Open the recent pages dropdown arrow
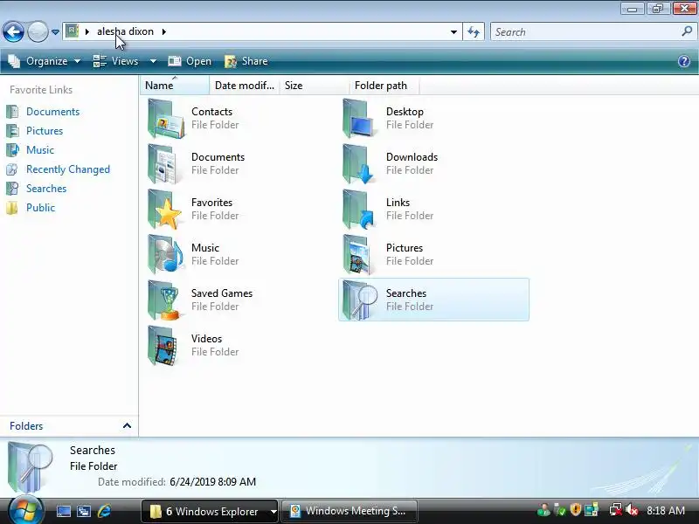The height and width of the screenshot is (524, 699). (x=55, y=32)
